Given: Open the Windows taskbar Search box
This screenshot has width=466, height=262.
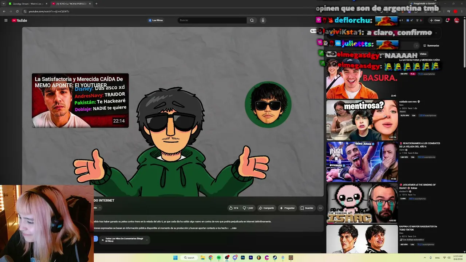Looking at the screenshot, I should [x=189, y=258].
